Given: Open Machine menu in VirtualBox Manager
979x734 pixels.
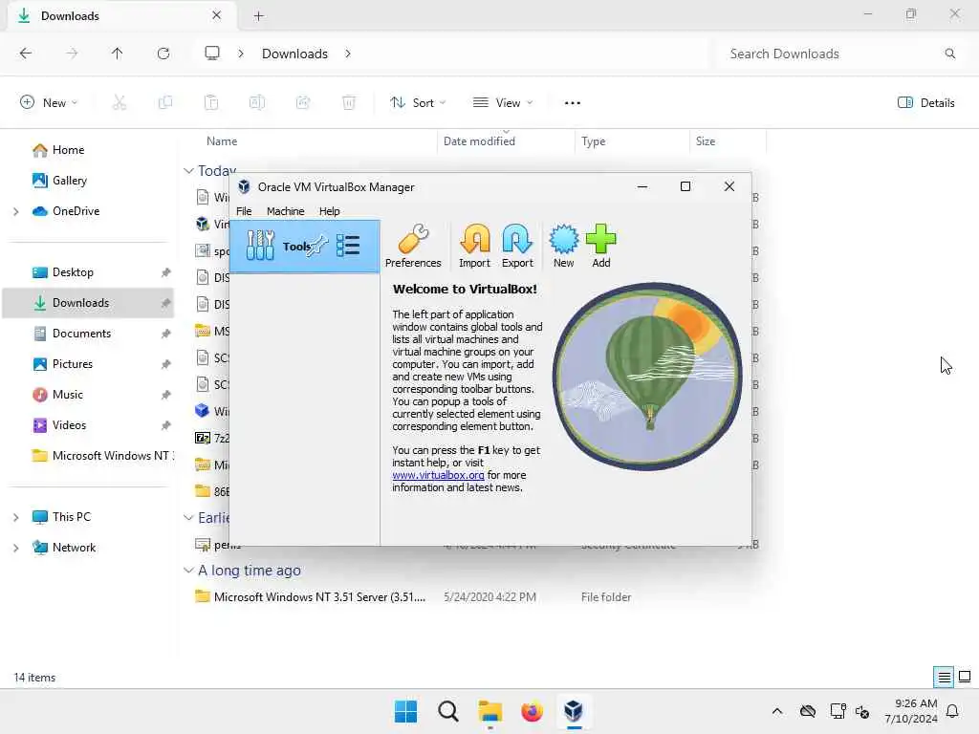Looking at the screenshot, I should 285,211.
